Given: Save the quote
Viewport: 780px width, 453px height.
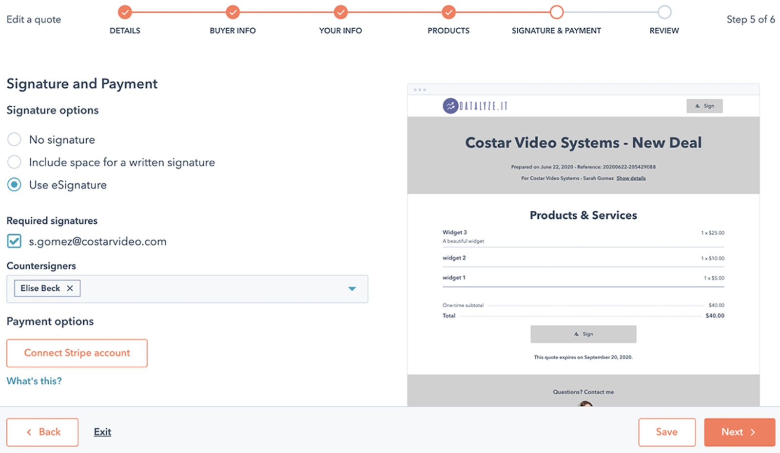Looking at the screenshot, I should click(667, 432).
